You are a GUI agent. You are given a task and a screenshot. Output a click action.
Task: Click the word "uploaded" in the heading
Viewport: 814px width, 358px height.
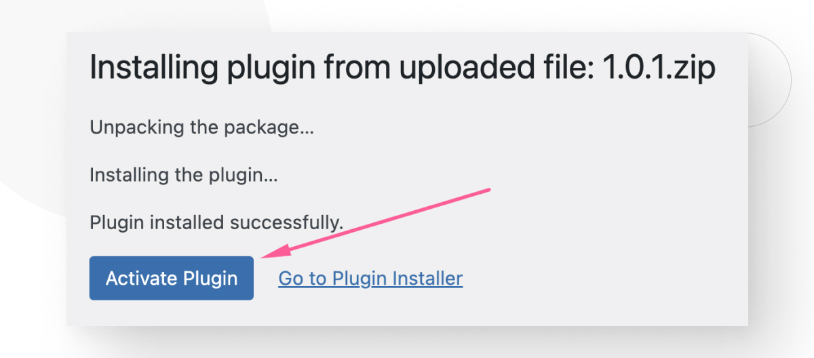click(467, 68)
